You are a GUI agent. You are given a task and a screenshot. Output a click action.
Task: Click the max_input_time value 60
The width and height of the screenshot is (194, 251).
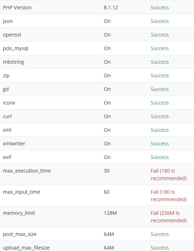point(107,192)
